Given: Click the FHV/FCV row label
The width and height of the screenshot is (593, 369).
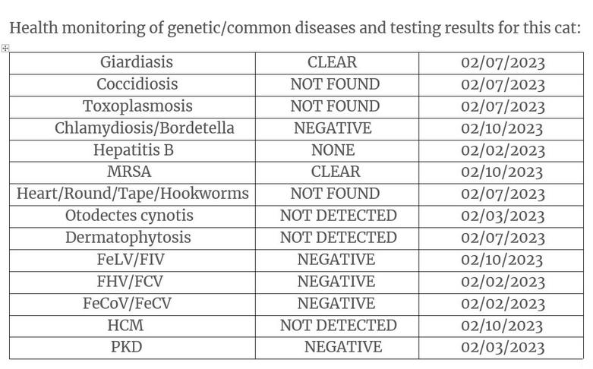Looking at the screenshot, I should click(x=130, y=282).
